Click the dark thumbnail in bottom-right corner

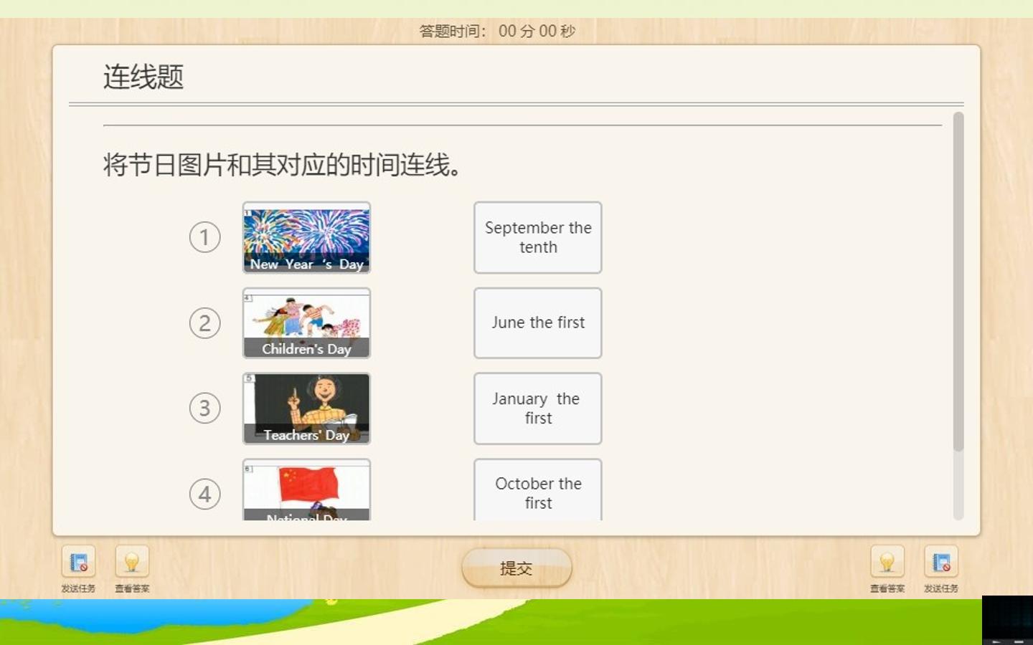(x=1007, y=620)
